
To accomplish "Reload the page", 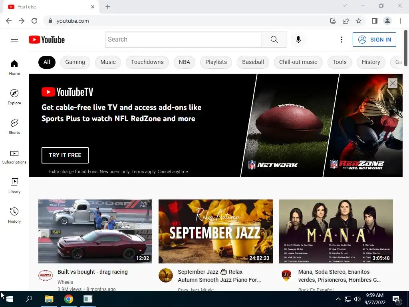I will click(34, 21).
